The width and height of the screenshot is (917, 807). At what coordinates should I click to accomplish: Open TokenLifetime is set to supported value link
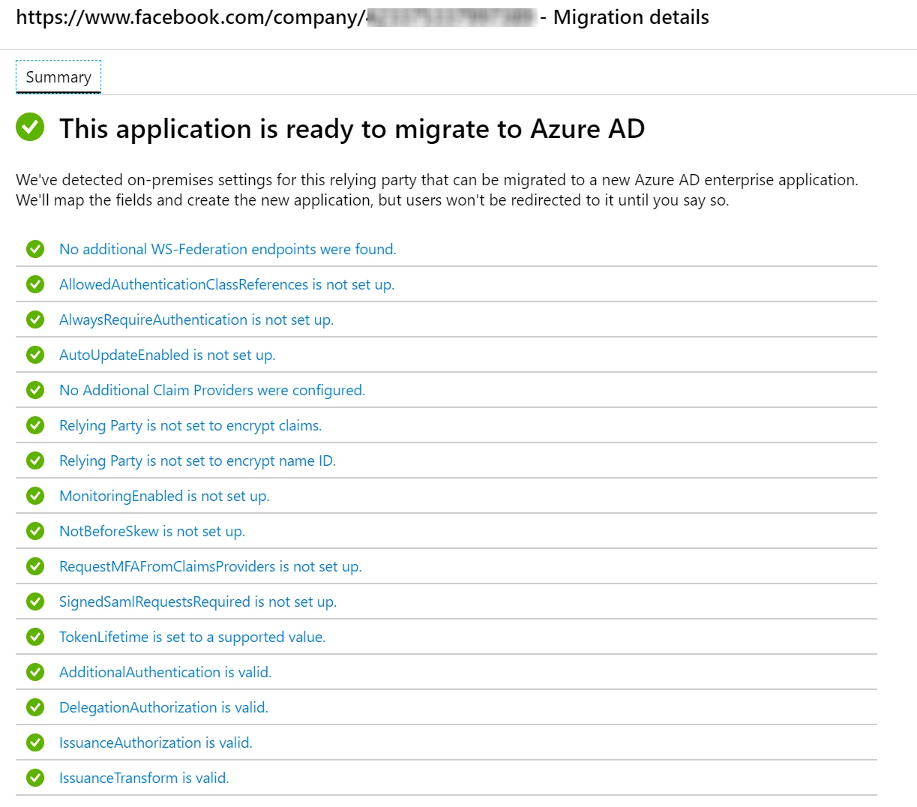pos(192,637)
